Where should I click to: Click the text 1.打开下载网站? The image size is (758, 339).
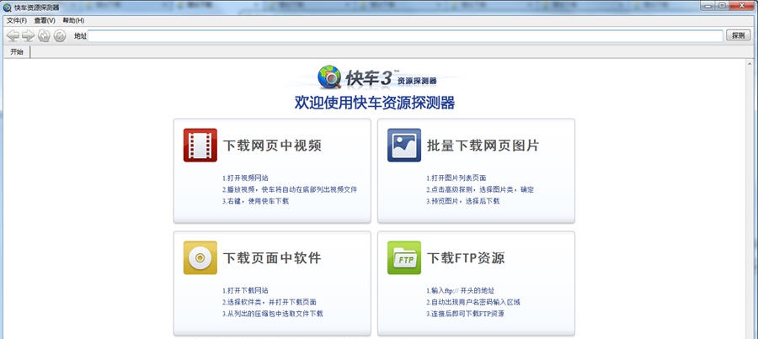tap(245, 290)
